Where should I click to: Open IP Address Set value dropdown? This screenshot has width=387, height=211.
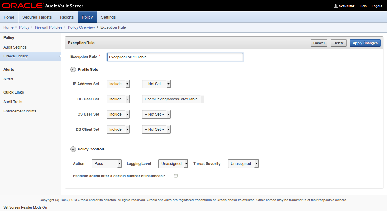pos(156,84)
